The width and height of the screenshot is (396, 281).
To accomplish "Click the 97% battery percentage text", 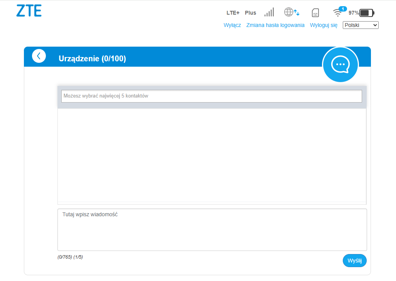I will click(x=354, y=13).
